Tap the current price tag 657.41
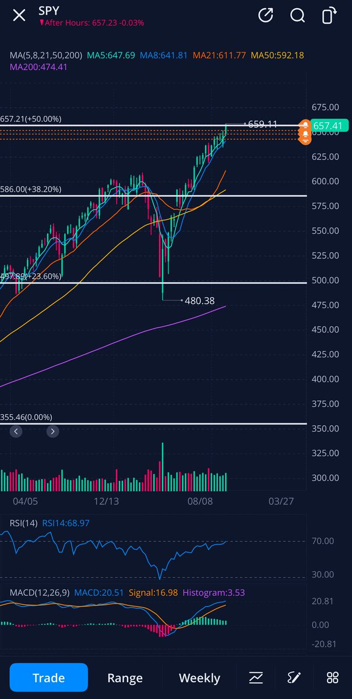352x699 pixels. 330,125
